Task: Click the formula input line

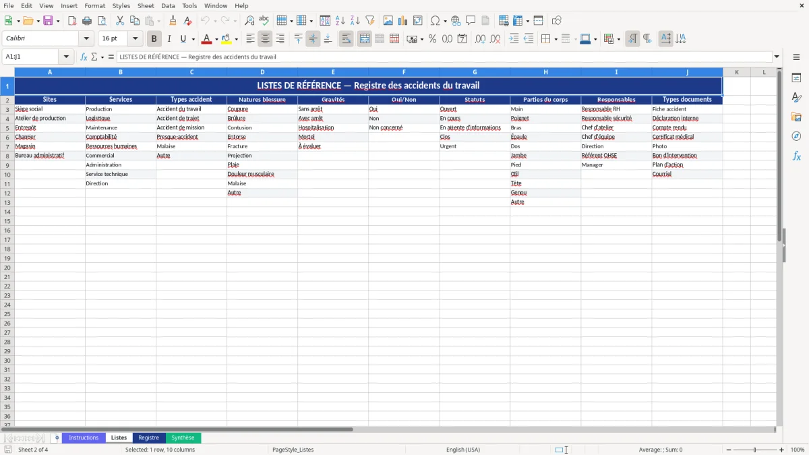Action: tap(444, 57)
